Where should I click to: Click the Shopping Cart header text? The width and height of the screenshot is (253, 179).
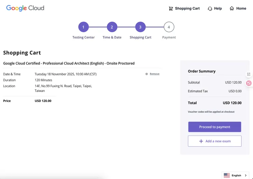tap(187, 9)
